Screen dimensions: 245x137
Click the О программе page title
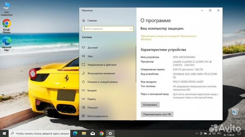tap(156, 21)
